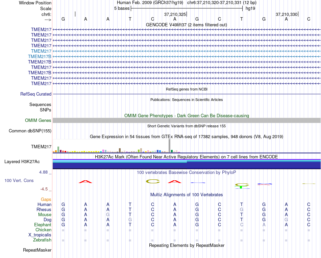This screenshot has height=258, width=321.
Task: Click the black TMEM217 label beside GTEx chart
Action: click(x=41, y=147)
